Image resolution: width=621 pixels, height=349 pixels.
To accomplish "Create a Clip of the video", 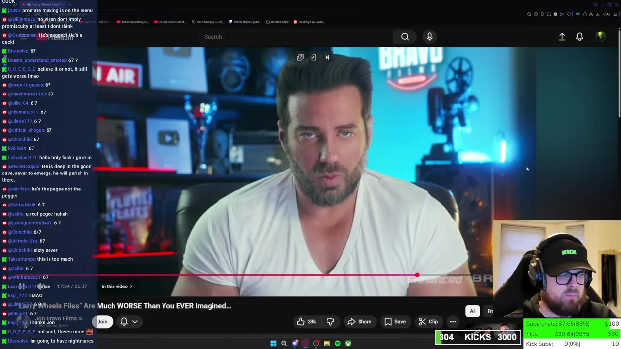I will pos(428,322).
